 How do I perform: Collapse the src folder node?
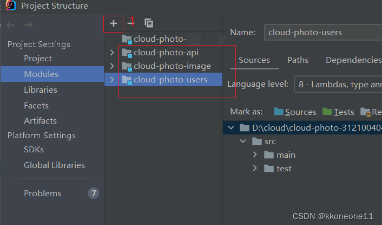click(243, 141)
